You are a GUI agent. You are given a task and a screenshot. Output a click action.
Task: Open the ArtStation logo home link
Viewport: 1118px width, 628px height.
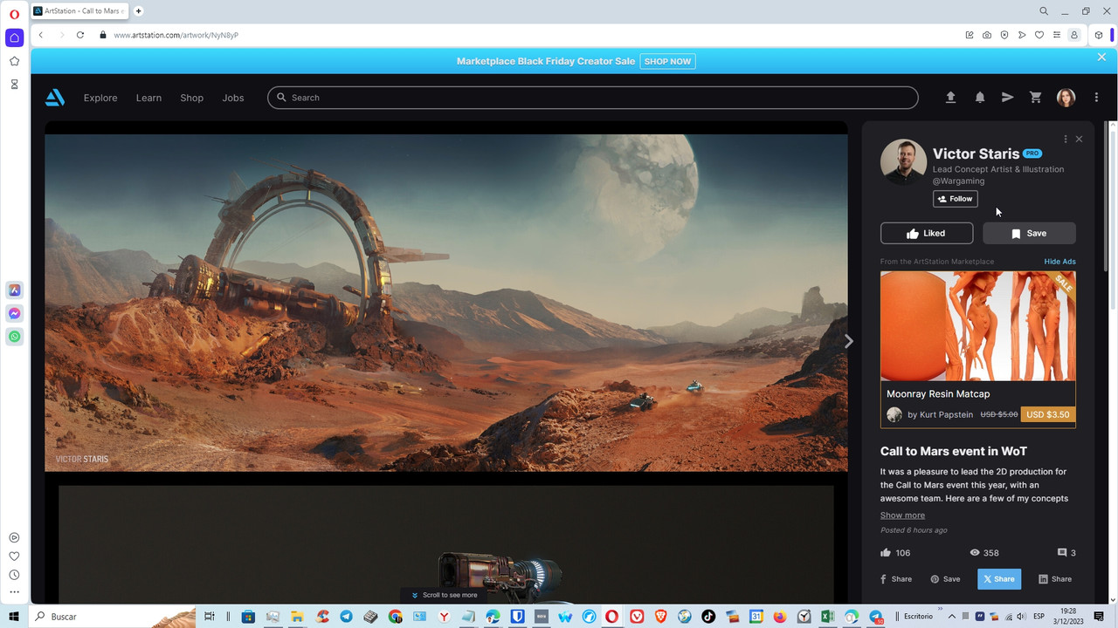(55, 98)
